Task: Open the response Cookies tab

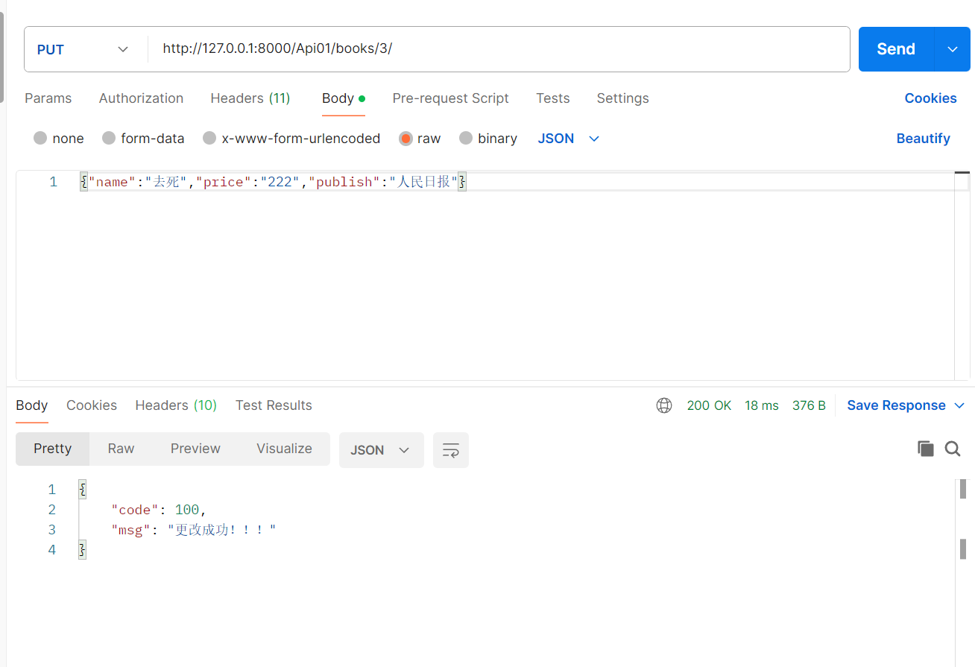Action: [x=92, y=405]
